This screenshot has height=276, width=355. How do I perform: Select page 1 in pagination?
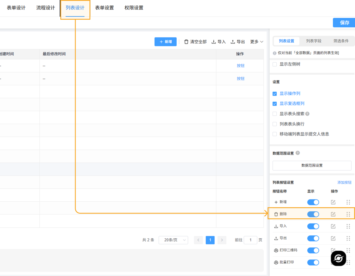210,240
